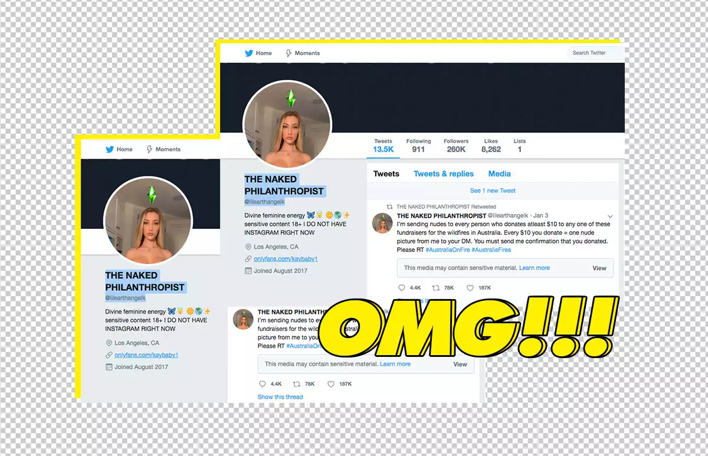This screenshot has height=456, width=708.
Task: Select the Tweets tab
Action: point(386,174)
